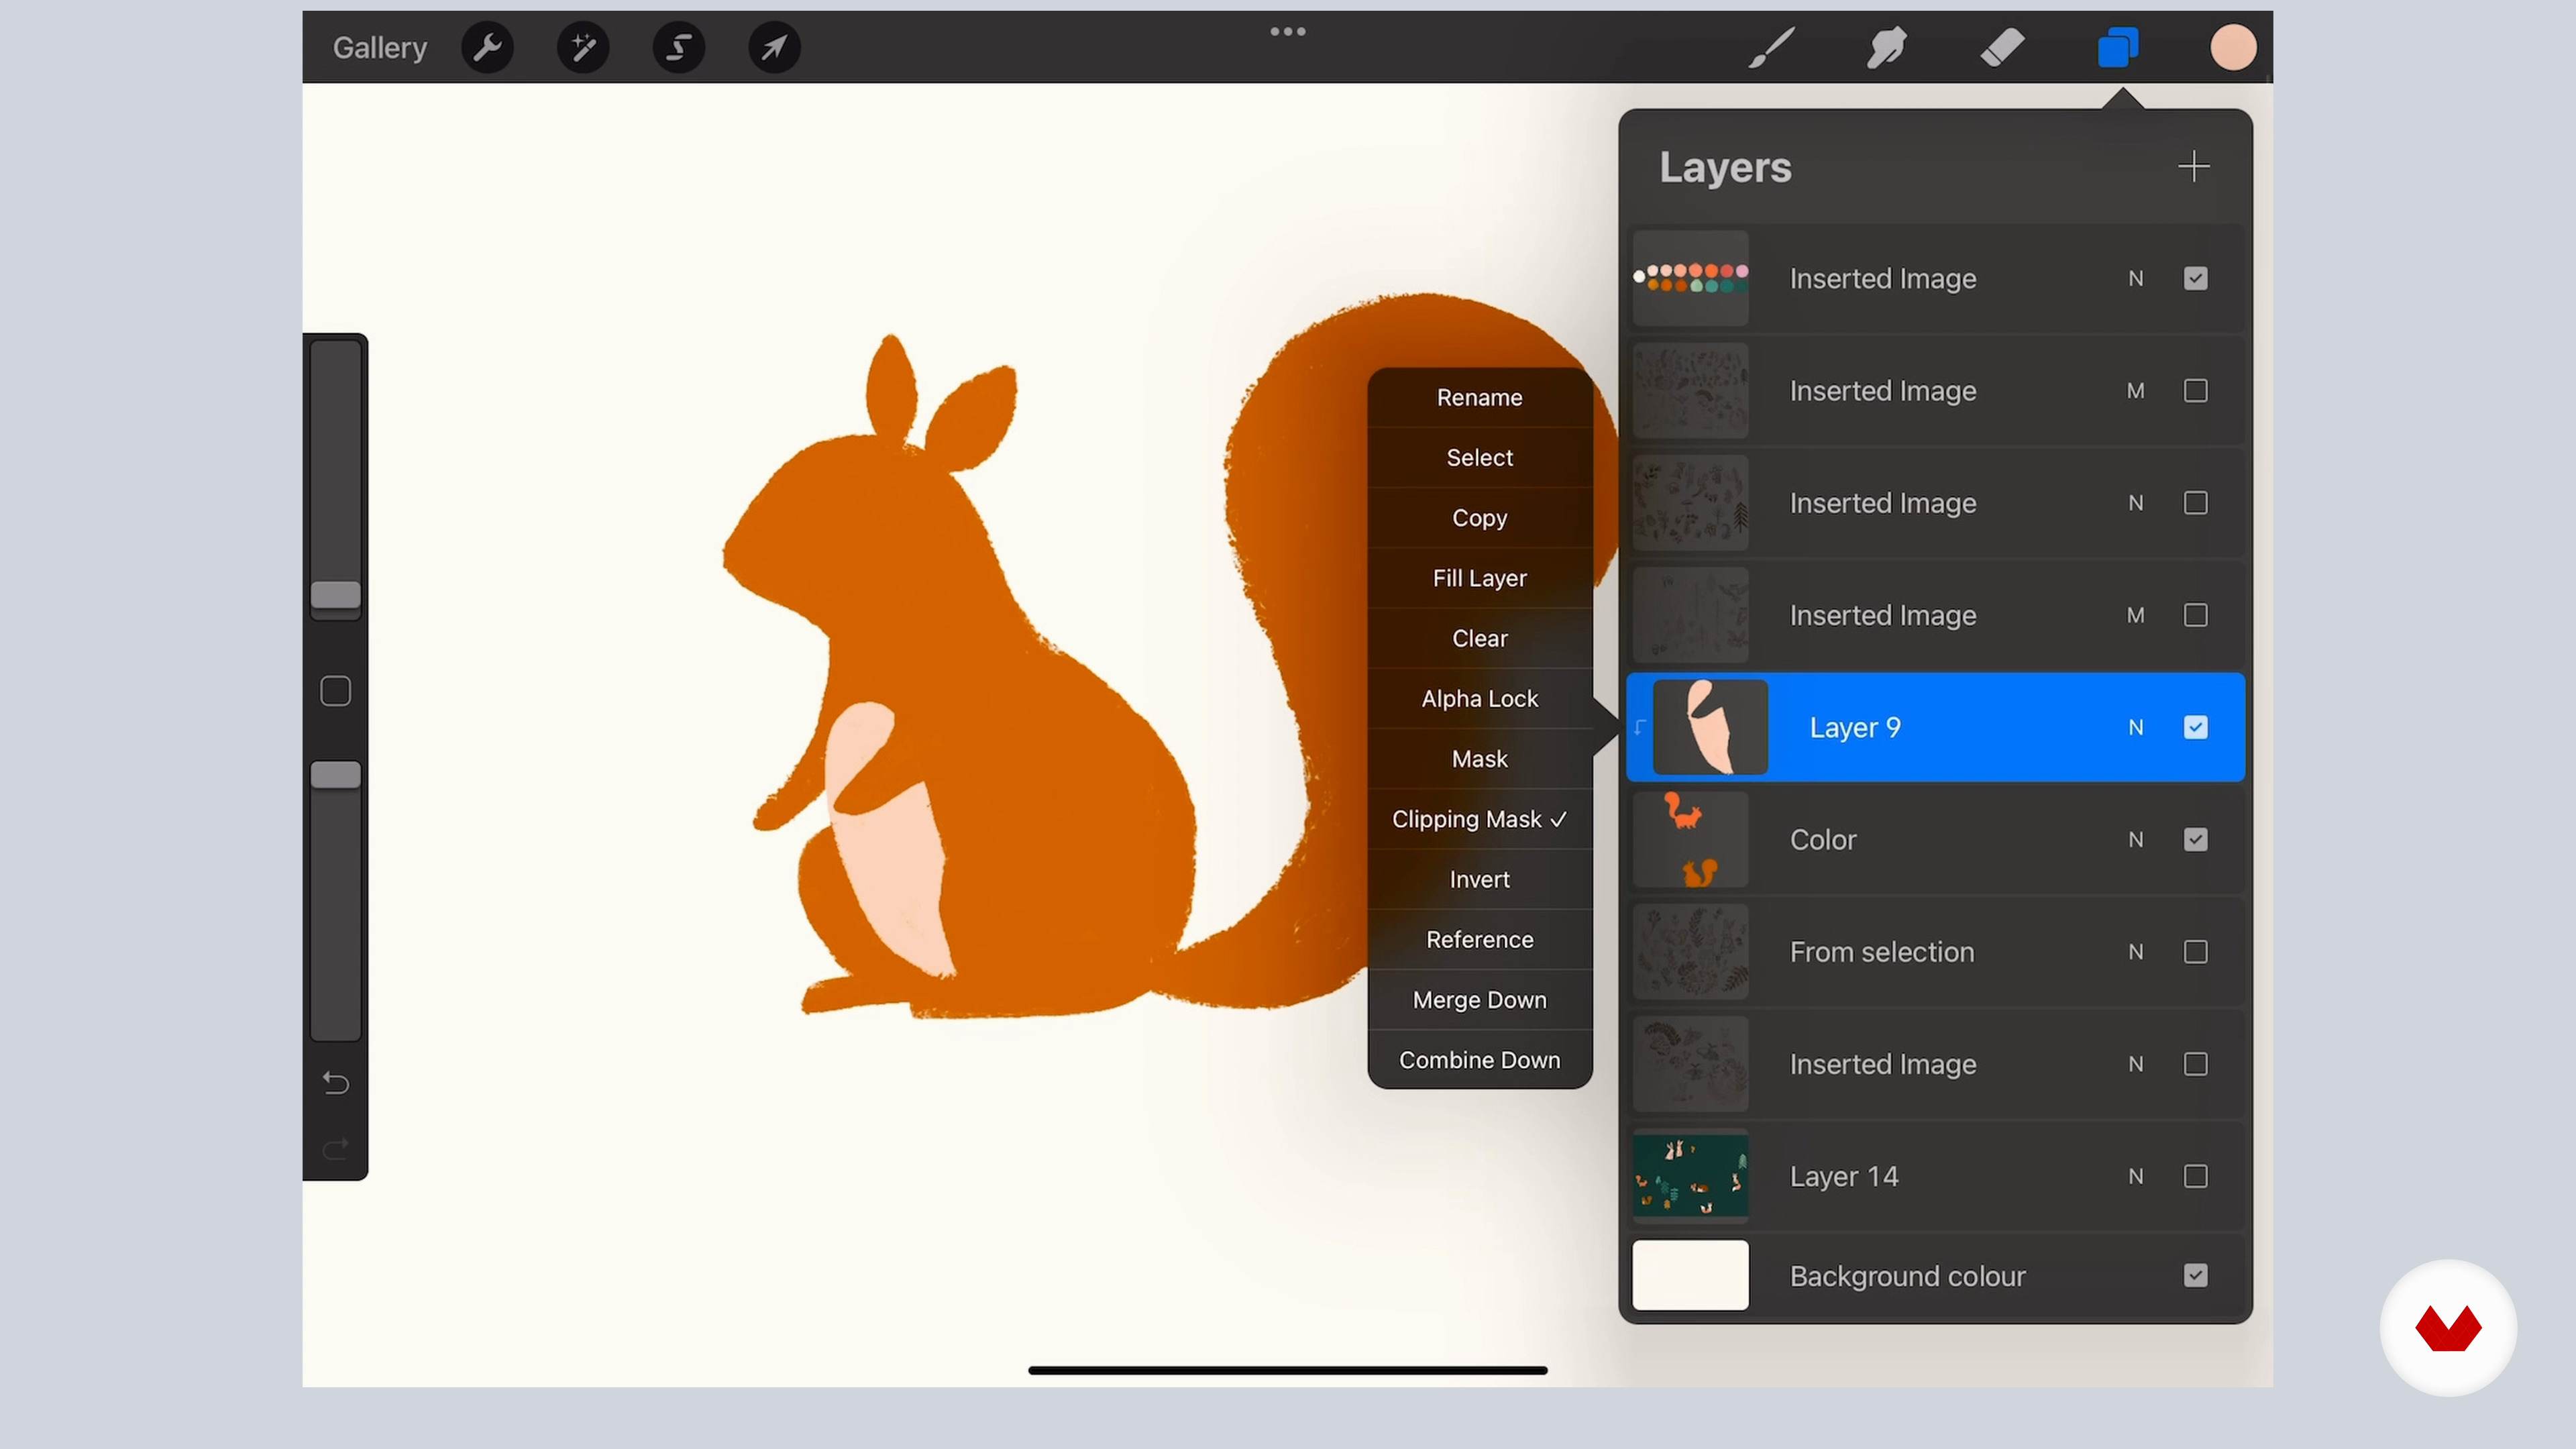Choose Invert in the layer menu
The image size is (2576, 1449).
tap(1479, 879)
